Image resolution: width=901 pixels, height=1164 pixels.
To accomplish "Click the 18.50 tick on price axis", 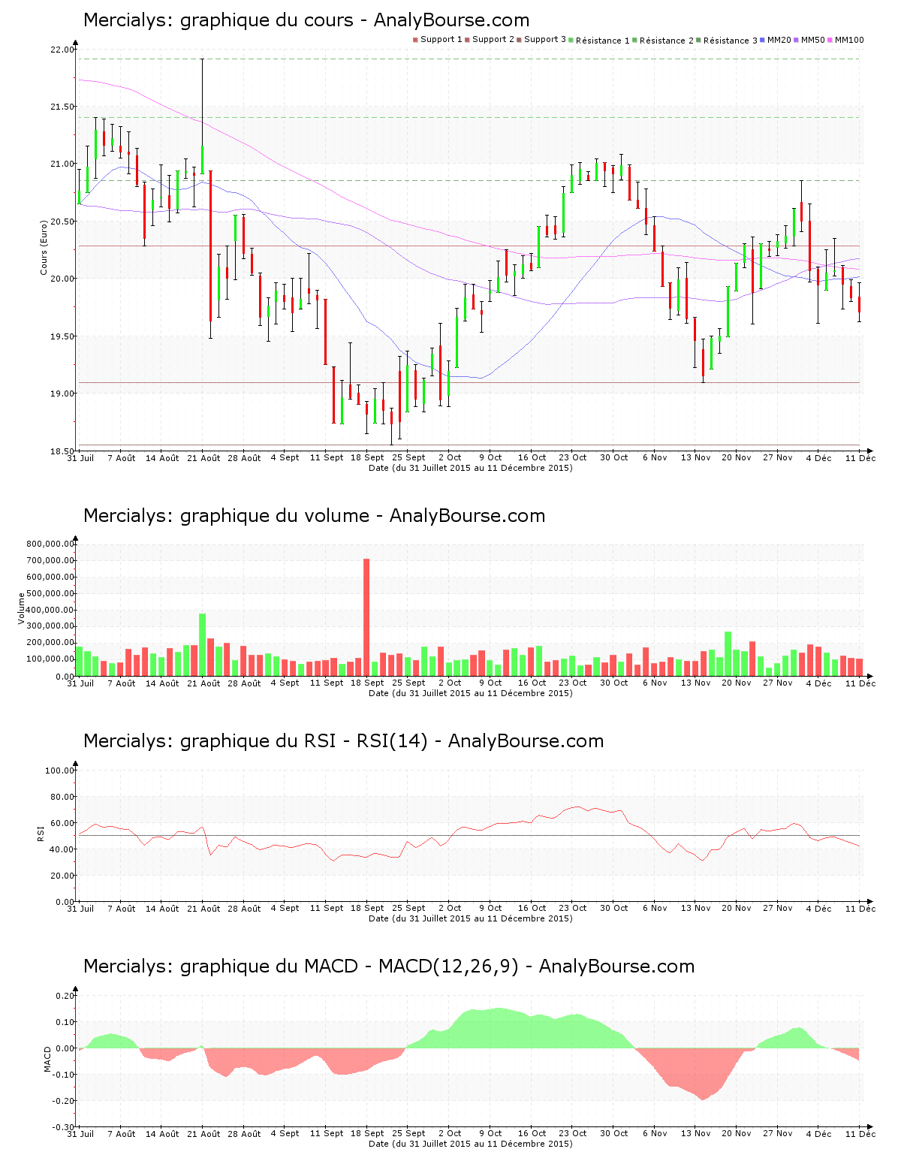I will (x=62, y=451).
